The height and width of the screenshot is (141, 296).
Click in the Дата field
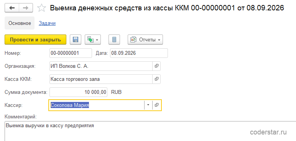139,53
